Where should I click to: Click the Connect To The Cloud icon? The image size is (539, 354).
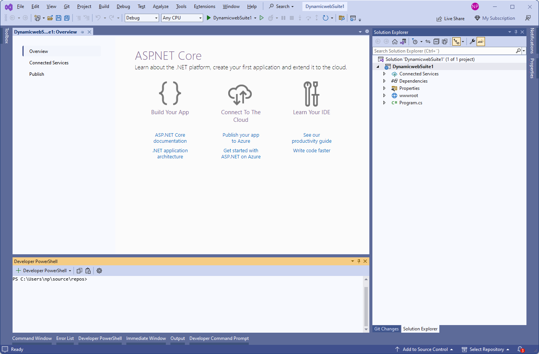(x=240, y=94)
